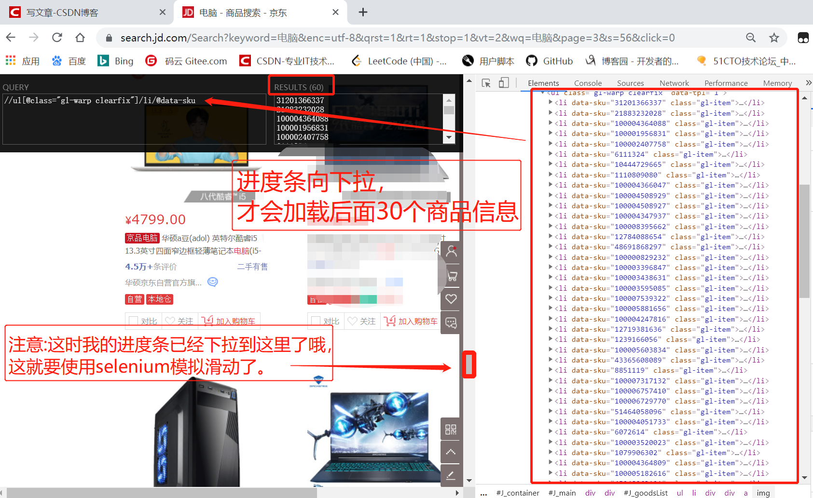Click the black gaming PC tower thumbnail
Image resolution: width=813 pixels, height=498 pixels.
tap(198, 432)
